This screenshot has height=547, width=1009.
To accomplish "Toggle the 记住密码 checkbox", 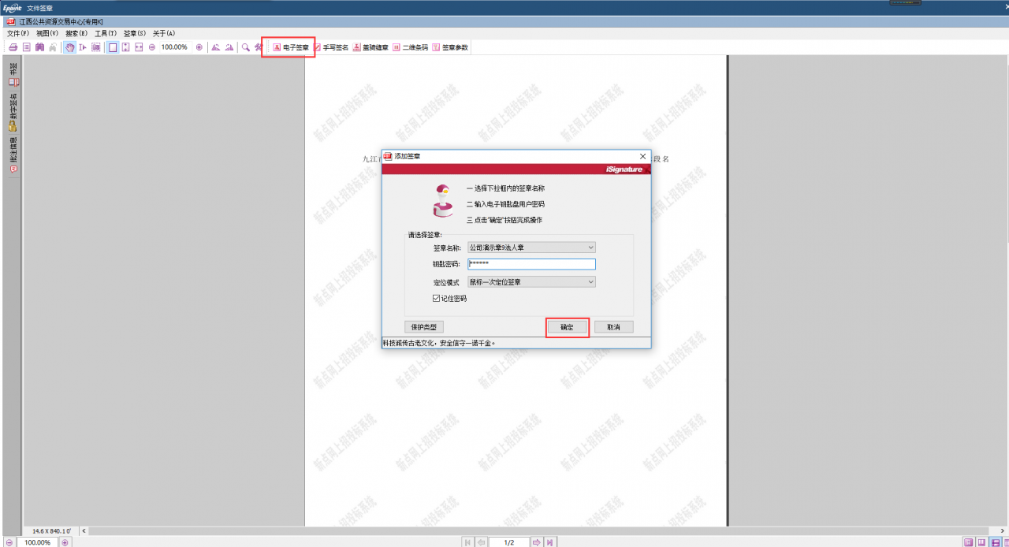I will pyautogui.click(x=437, y=299).
